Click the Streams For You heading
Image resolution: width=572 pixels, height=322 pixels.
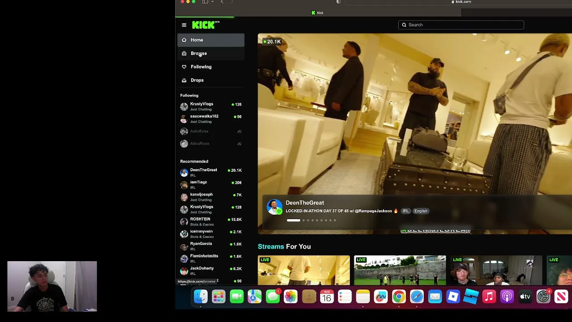[x=284, y=246]
